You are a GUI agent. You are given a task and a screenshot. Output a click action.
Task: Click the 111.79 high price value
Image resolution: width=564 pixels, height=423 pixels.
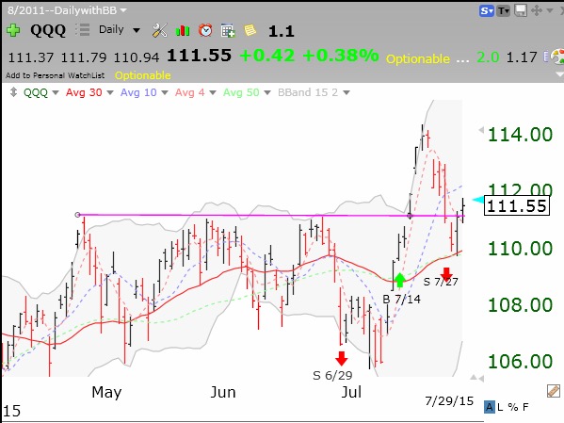84,57
